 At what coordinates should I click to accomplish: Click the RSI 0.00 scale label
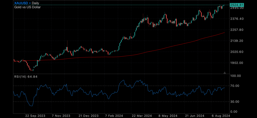[234, 112]
